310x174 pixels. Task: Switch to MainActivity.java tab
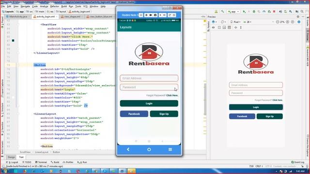tap(18, 16)
